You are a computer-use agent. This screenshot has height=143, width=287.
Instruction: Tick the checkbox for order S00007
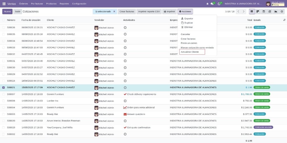pos(3,94)
